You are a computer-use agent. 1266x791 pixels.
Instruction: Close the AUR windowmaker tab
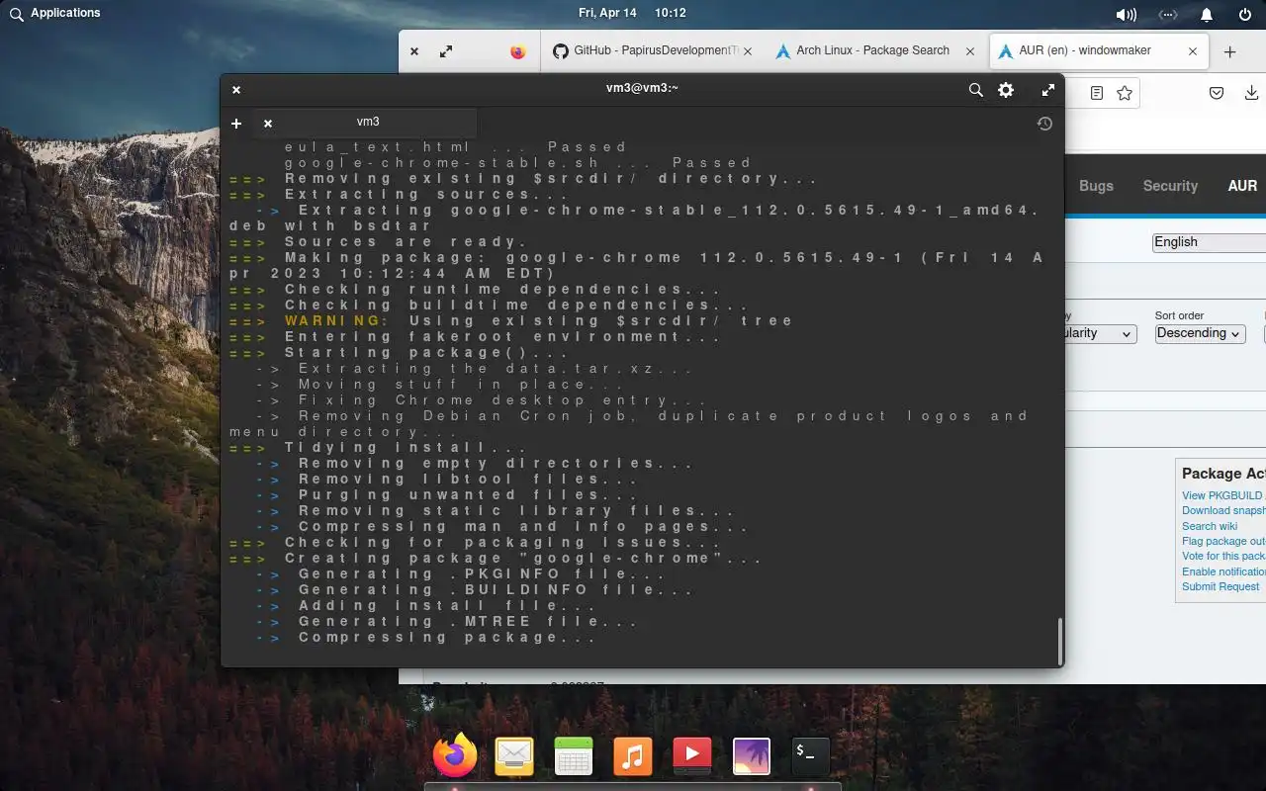(x=1193, y=51)
